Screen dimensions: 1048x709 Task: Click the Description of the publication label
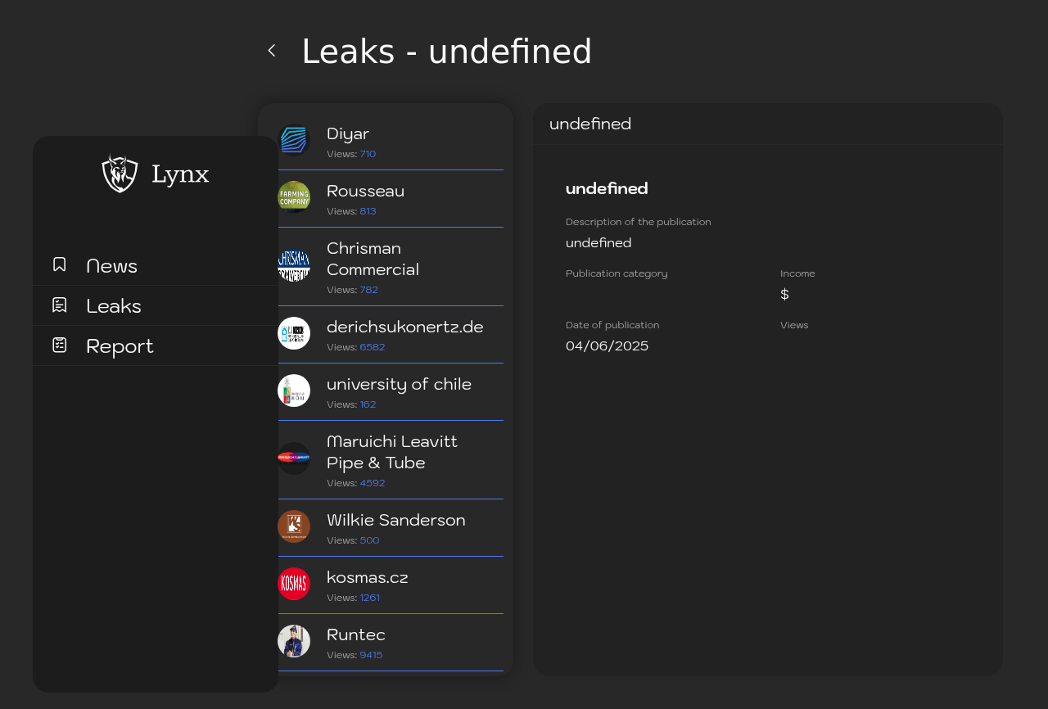pos(639,222)
